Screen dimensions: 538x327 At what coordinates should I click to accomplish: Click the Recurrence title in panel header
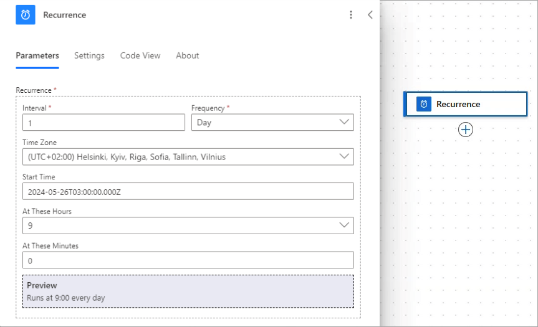[x=64, y=15]
